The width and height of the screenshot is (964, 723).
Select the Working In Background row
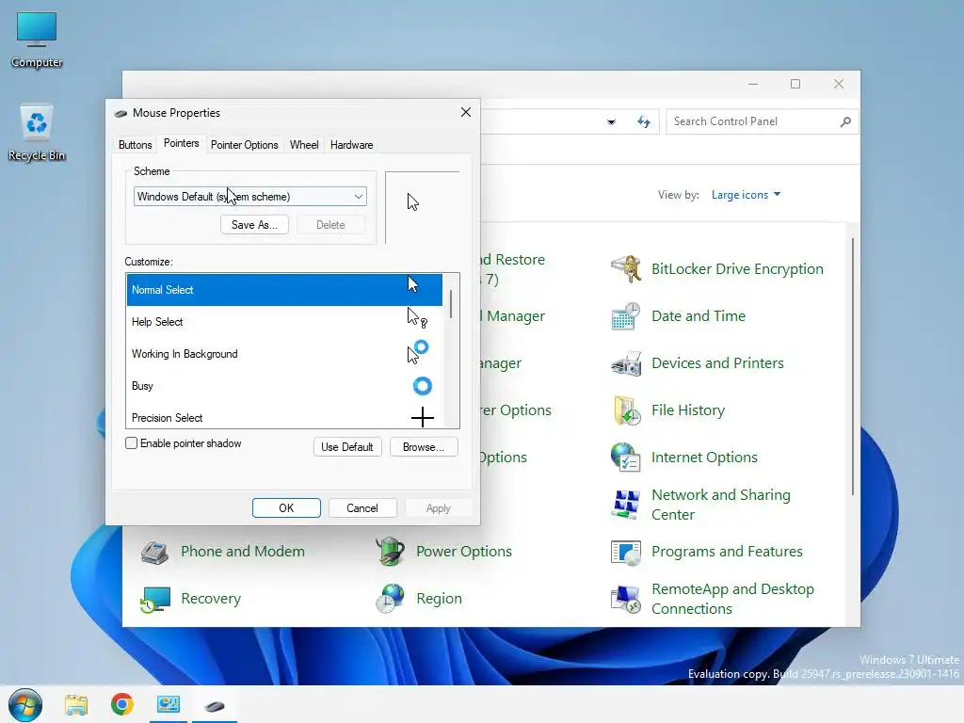[284, 354]
